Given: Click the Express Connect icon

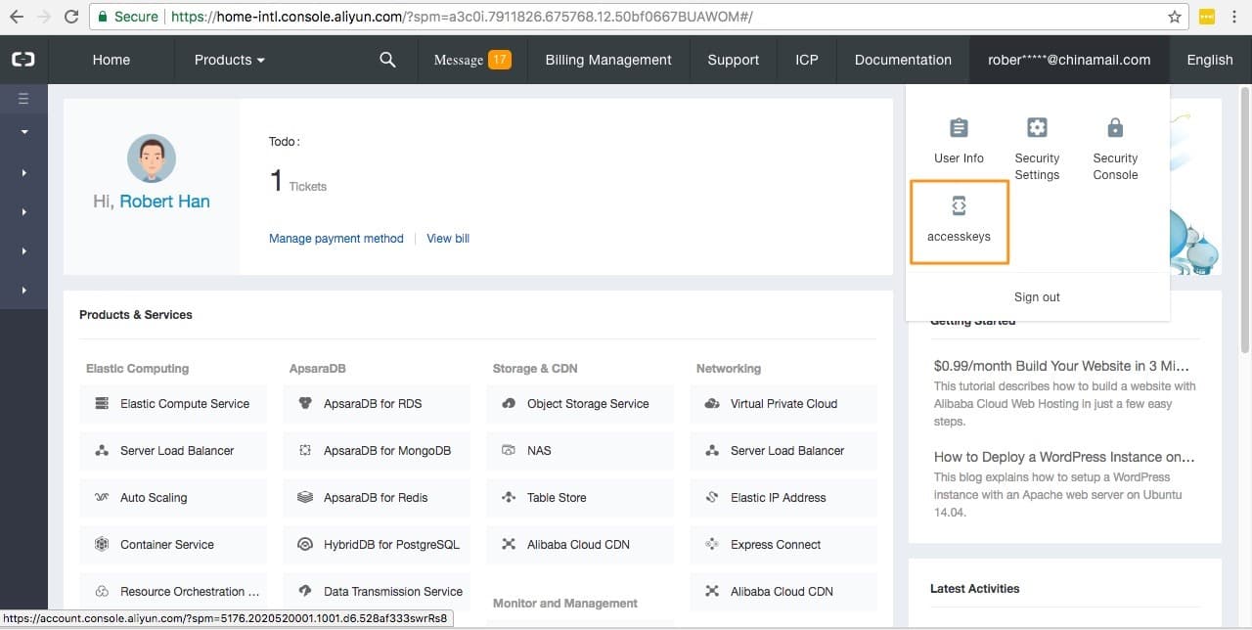Looking at the screenshot, I should 712,544.
